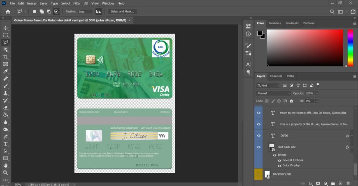Image resolution: width=358 pixels, height=186 pixels.
Task: Select the Rectangle shape tool
Action: coord(5,159)
